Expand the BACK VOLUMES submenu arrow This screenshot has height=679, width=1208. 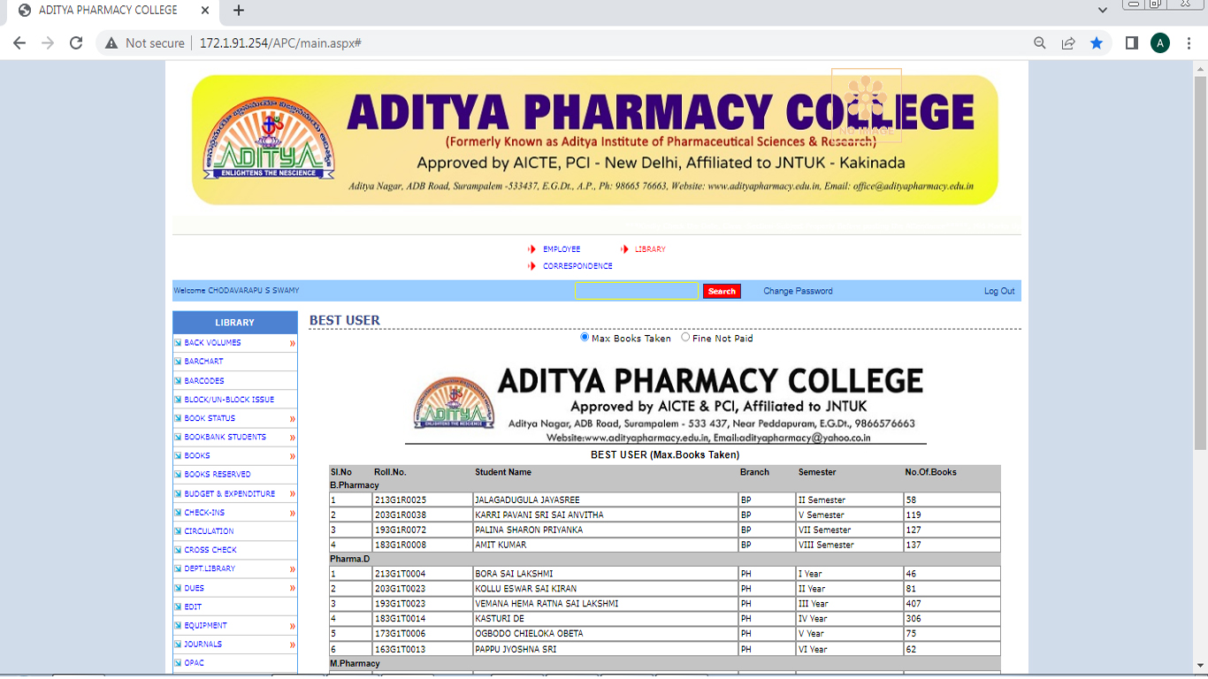292,343
